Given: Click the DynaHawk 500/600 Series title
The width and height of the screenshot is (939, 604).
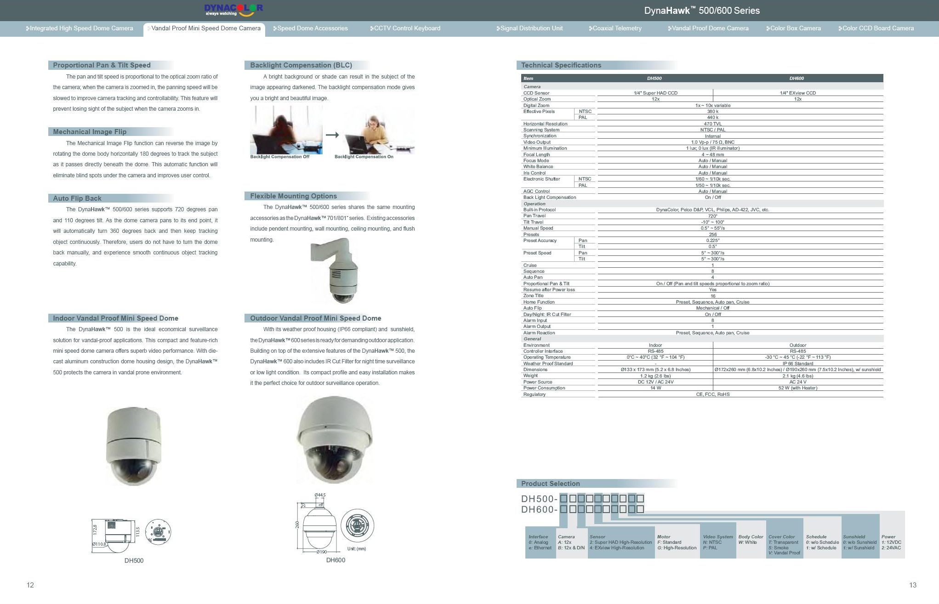Looking at the screenshot, I should point(702,11).
